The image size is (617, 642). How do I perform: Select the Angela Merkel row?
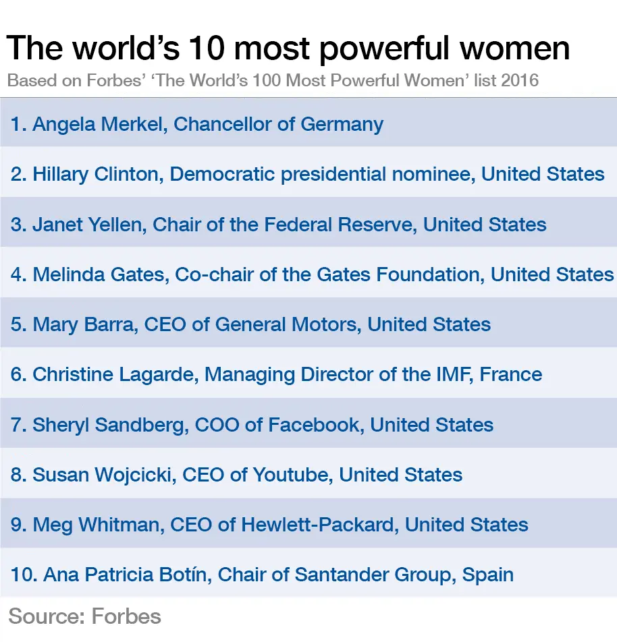pos(308,123)
